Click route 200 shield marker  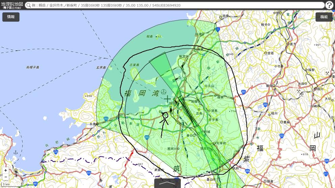[265, 104]
